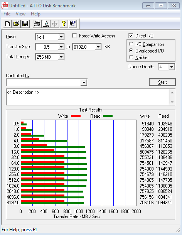
Task: Click the ATTO application icon in the title bar
Action: [5, 6]
